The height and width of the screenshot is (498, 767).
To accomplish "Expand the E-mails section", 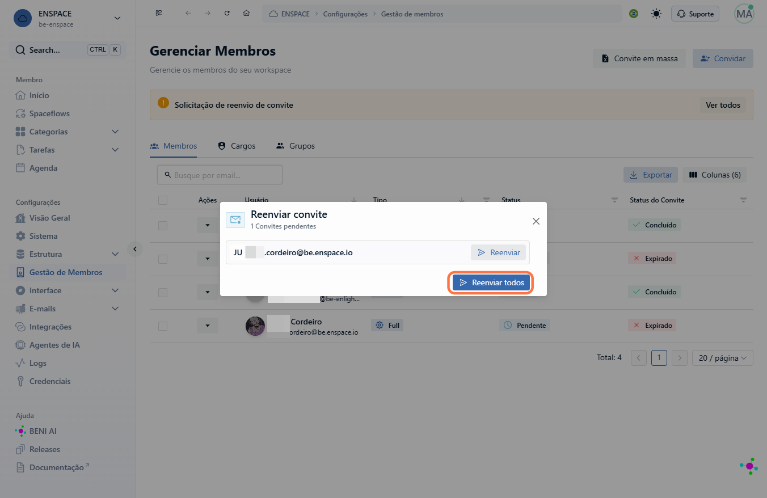I will pyautogui.click(x=68, y=309).
